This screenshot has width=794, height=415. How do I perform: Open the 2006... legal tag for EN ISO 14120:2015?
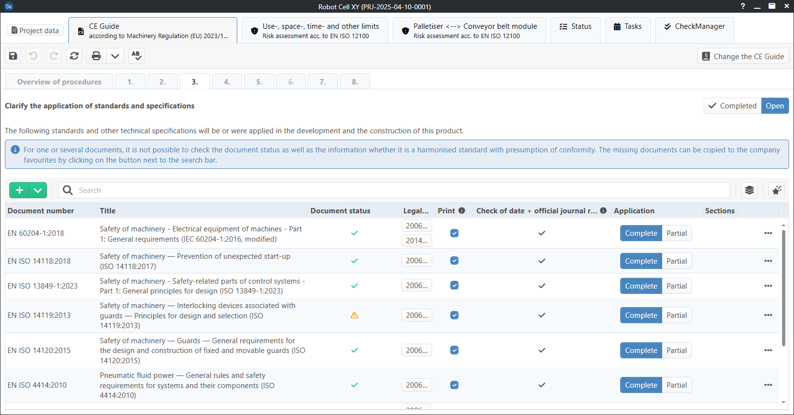pos(417,351)
